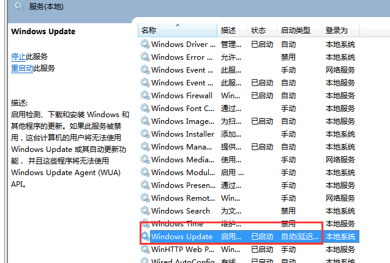Select the Windows Driver ... service row
Viewport: 390px width, 263px height.
249,45
